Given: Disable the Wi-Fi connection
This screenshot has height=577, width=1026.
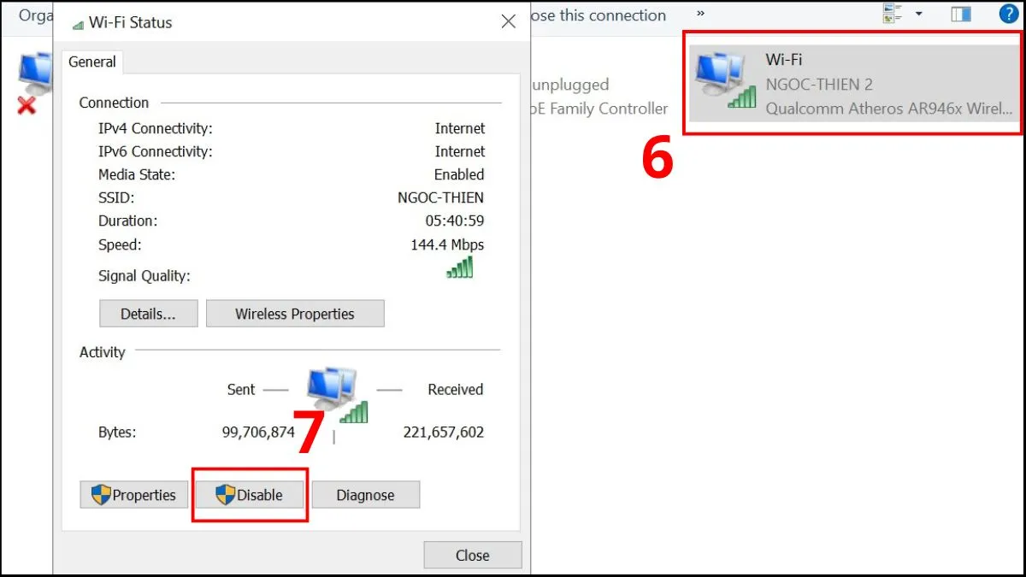Looking at the screenshot, I should pos(250,494).
